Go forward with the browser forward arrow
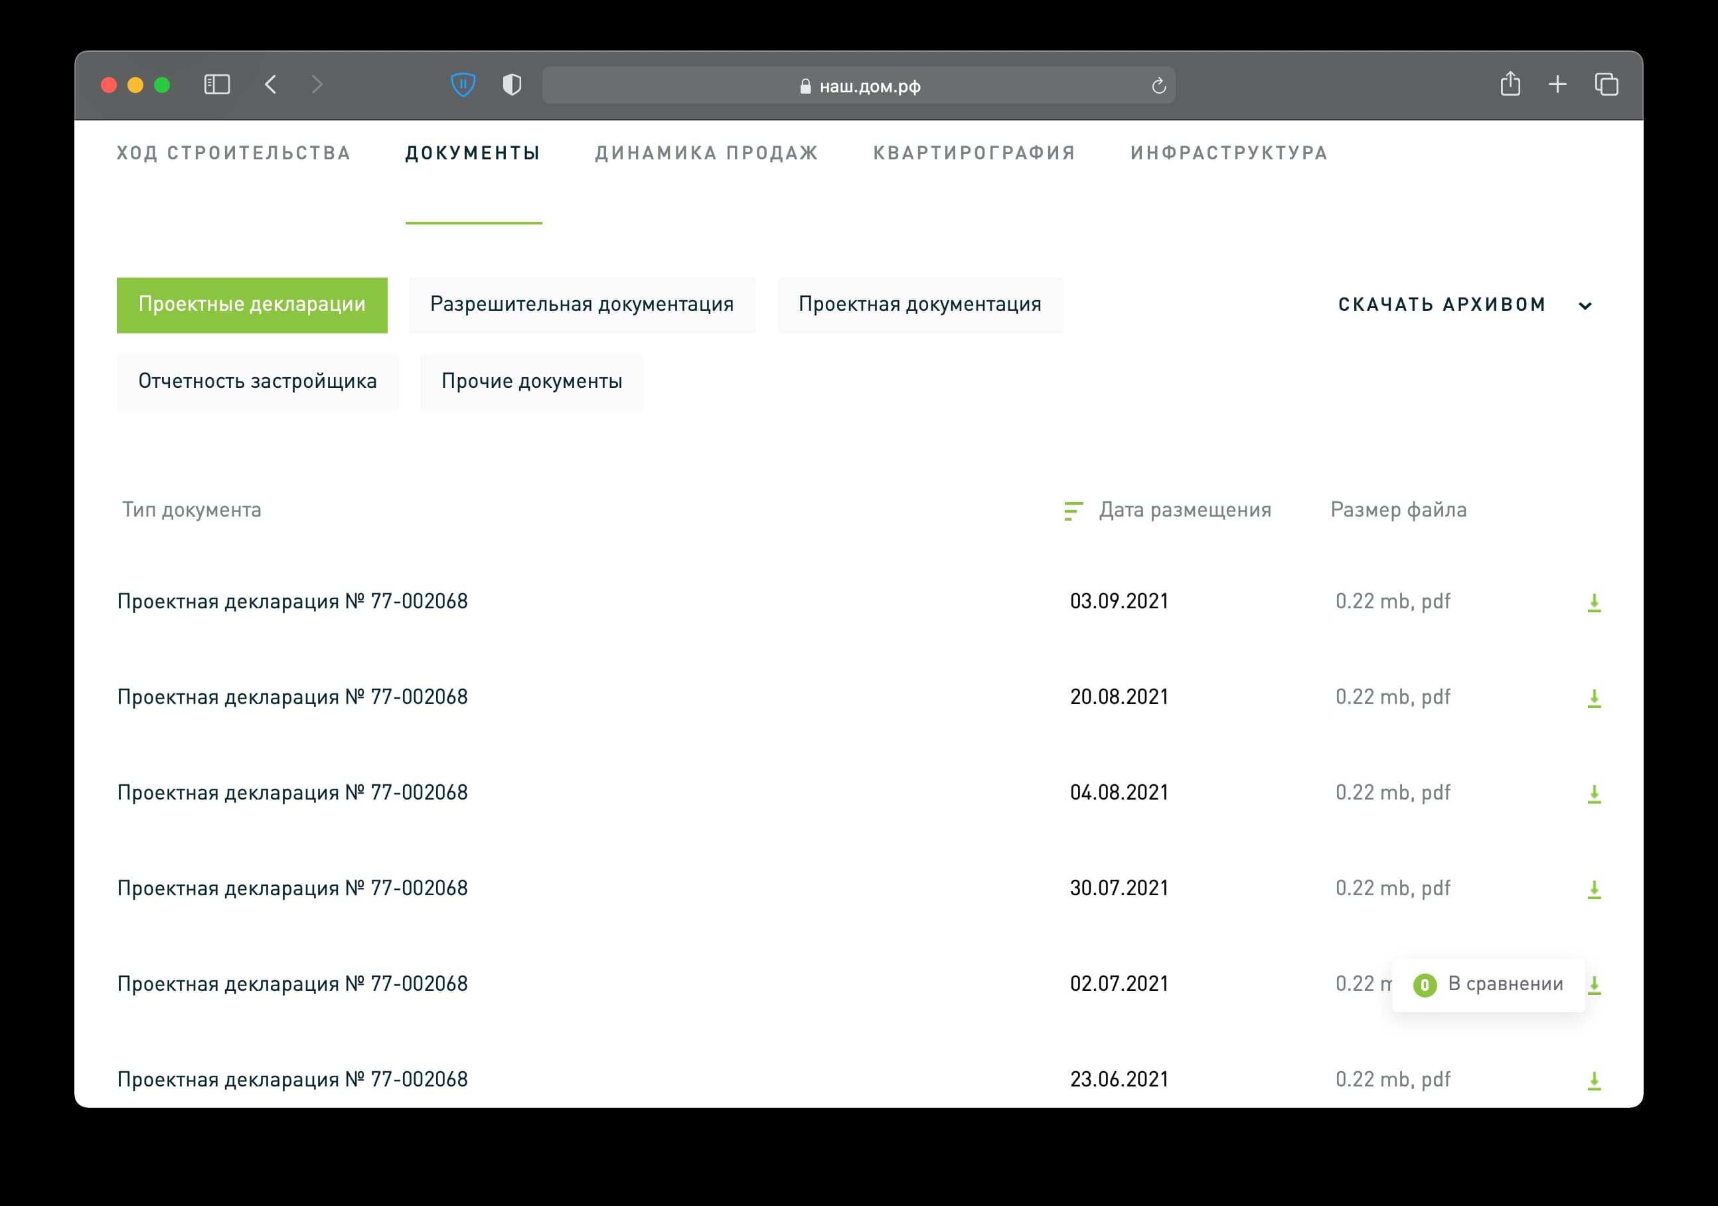The width and height of the screenshot is (1718, 1206). tap(317, 84)
